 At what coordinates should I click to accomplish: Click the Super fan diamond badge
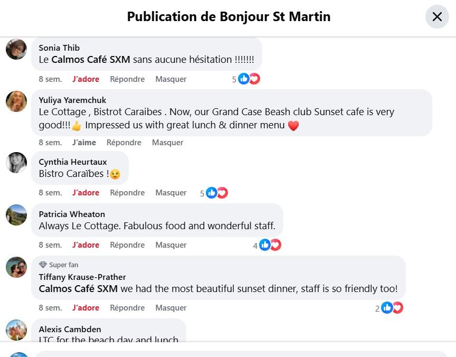tap(43, 265)
